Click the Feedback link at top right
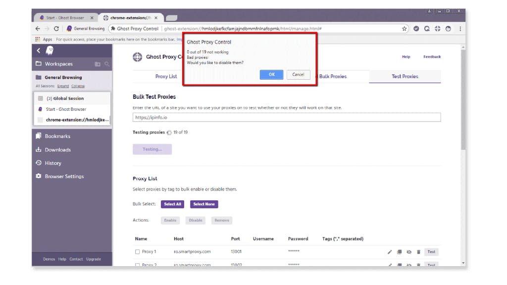This screenshot has width=507, height=285. point(432,57)
